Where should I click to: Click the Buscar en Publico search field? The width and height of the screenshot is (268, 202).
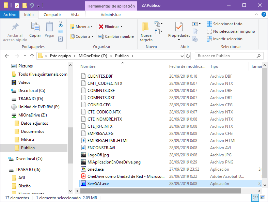coord(229,56)
